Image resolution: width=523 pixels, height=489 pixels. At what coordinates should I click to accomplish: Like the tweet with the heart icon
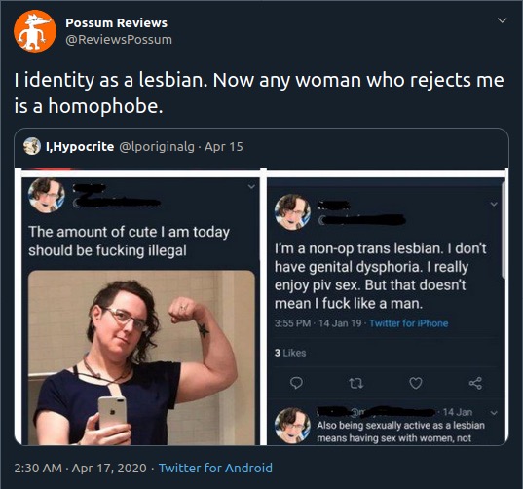pyautogui.click(x=416, y=383)
